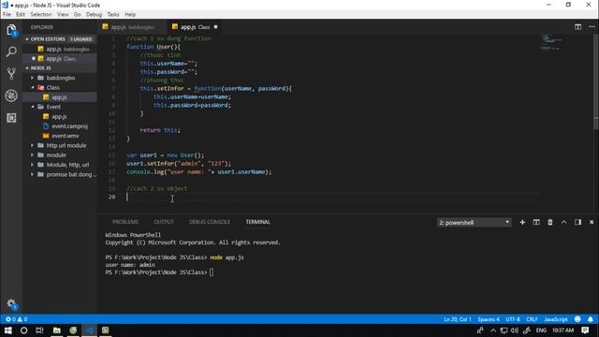Click the feedback smiley in status bar

[577, 319]
